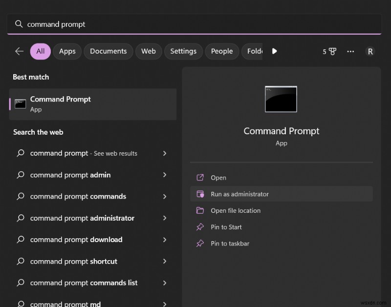Switch to the Apps filter tab
Viewport: 391px width, 307px height.
67,51
